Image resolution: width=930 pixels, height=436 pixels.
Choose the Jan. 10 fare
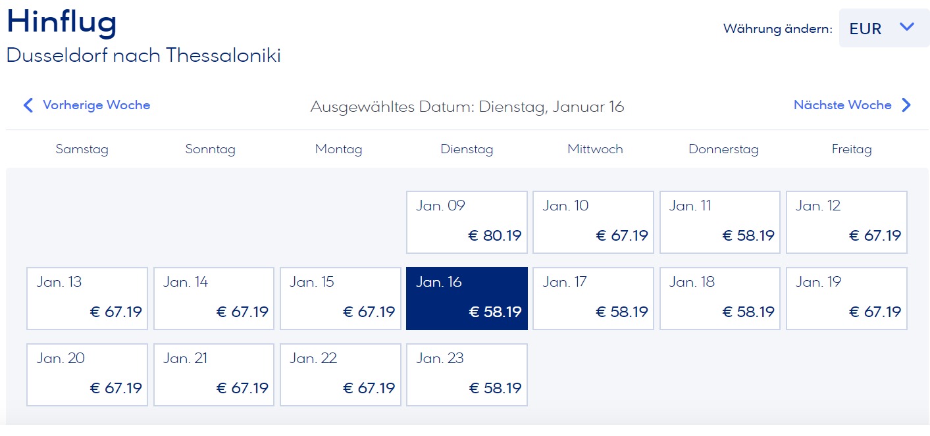(x=593, y=222)
